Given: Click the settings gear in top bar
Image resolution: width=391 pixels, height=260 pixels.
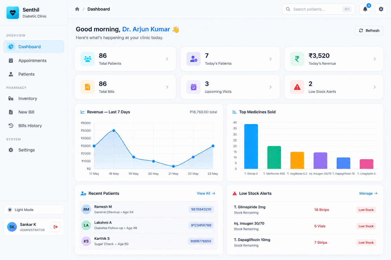Looking at the screenshot, I should (x=381, y=9).
